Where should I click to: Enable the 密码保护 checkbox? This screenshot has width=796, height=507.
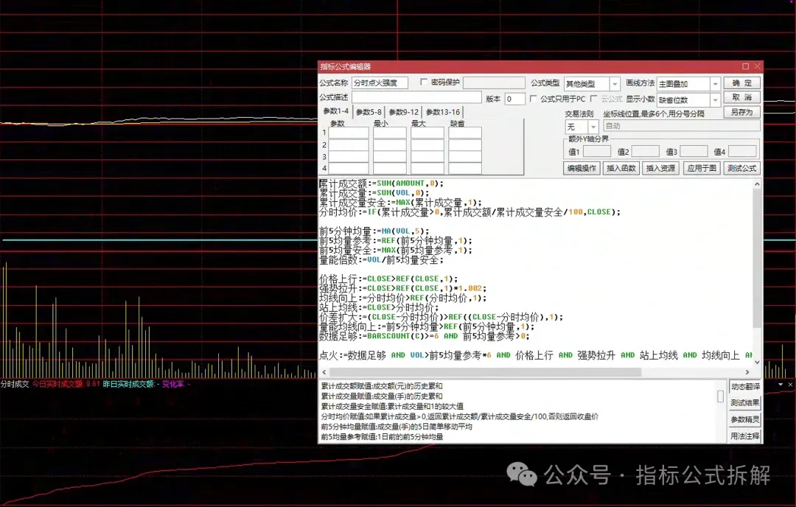(424, 83)
